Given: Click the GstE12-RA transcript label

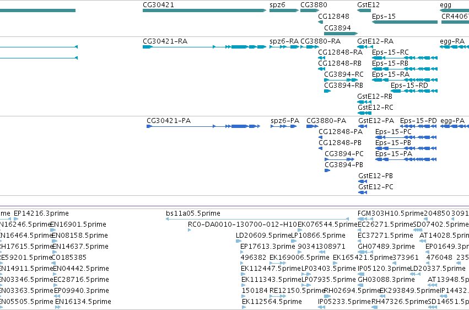Looking at the screenshot, I should (375, 41).
